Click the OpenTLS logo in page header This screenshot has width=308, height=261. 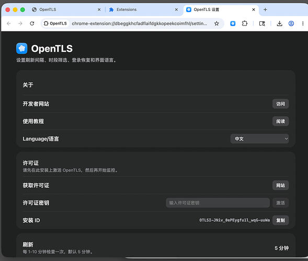tap(22, 48)
